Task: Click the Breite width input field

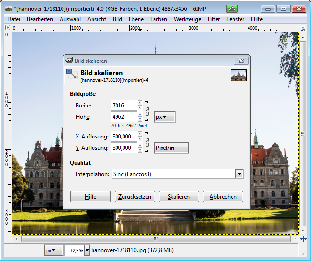Action: click(124, 106)
